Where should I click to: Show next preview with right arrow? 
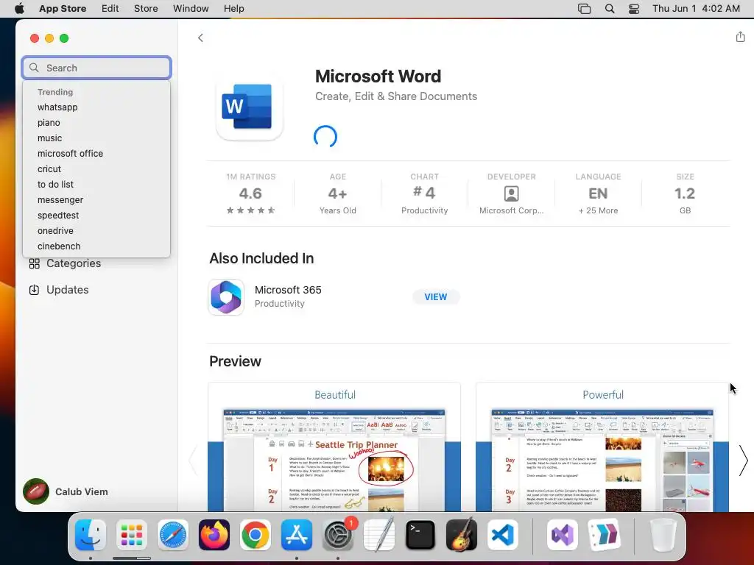tap(744, 461)
